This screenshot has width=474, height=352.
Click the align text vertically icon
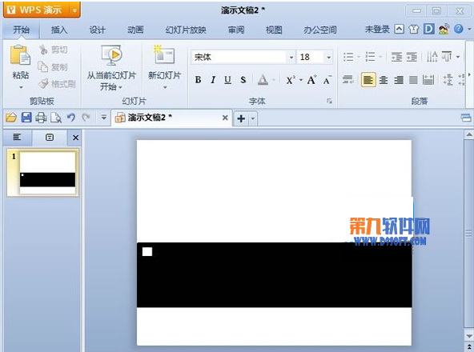(x=447, y=57)
